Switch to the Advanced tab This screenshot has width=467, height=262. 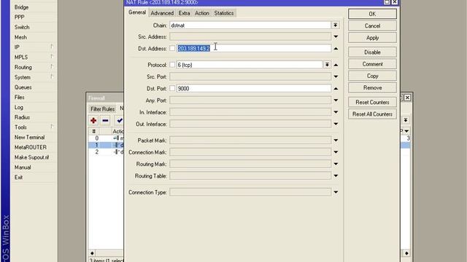coord(162,13)
